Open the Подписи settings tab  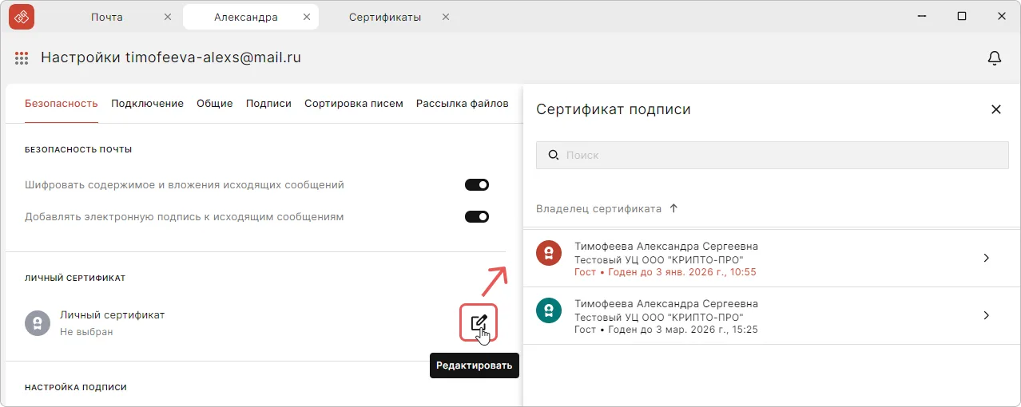pyautogui.click(x=268, y=104)
